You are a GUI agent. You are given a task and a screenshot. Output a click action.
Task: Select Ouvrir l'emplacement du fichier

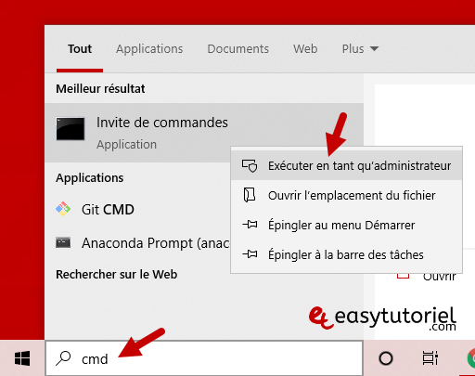[x=347, y=195]
